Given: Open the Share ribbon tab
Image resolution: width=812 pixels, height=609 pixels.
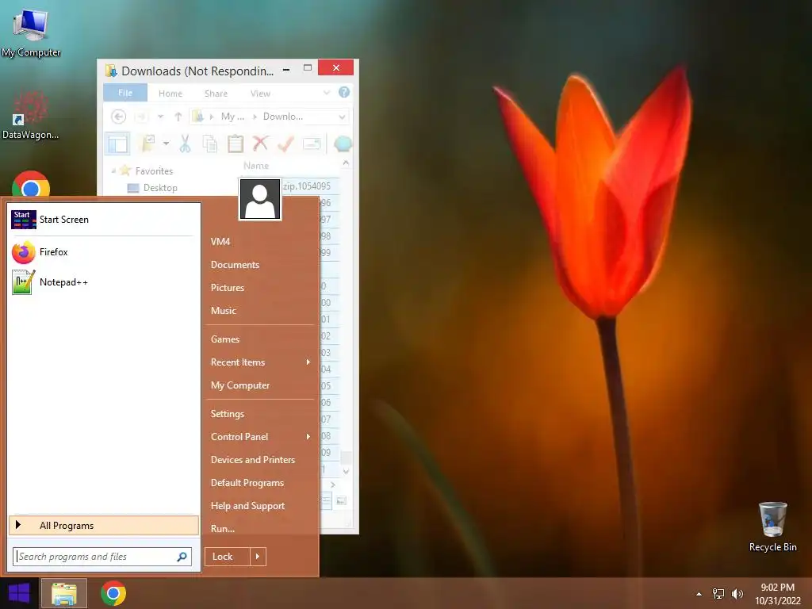Looking at the screenshot, I should click(x=216, y=94).
